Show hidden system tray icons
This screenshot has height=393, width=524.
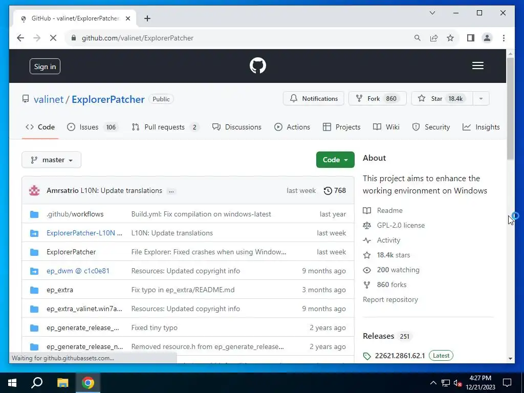[x=433, y=383]
